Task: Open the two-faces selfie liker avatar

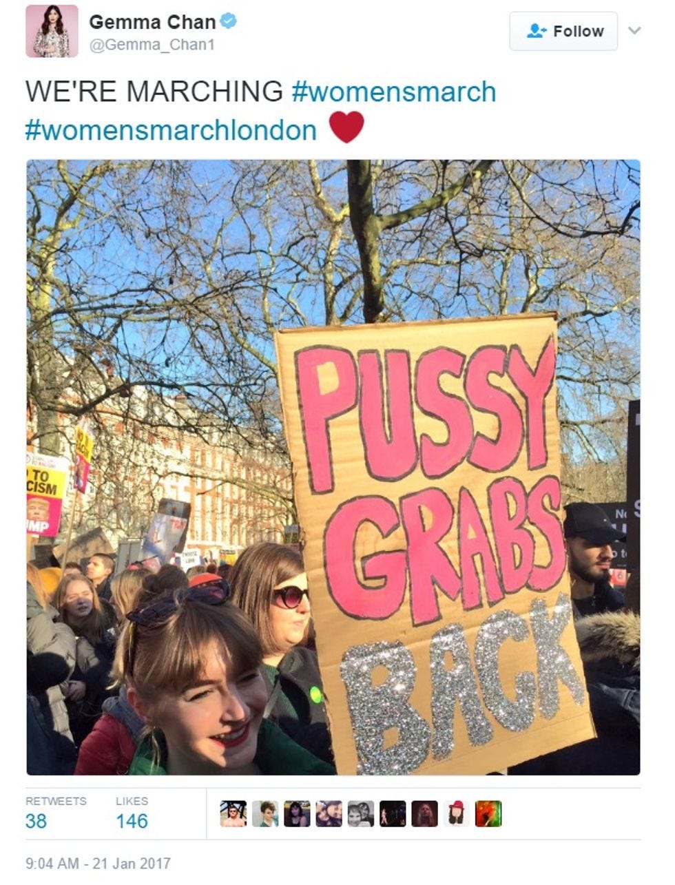Action: (x=329, y=813)
